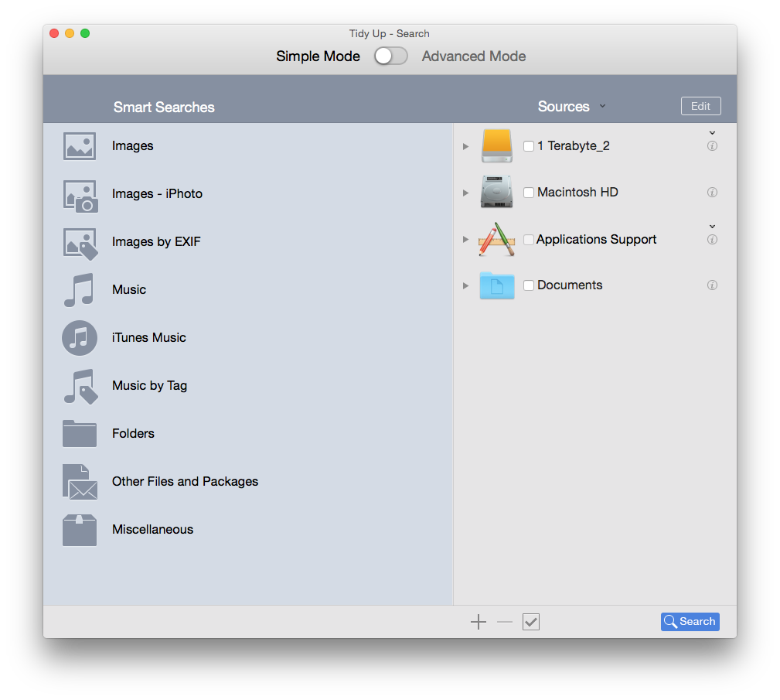Click the Images by EXIF tag icon
This screenshot has width=780, height=700.
(x=80, y=243)
